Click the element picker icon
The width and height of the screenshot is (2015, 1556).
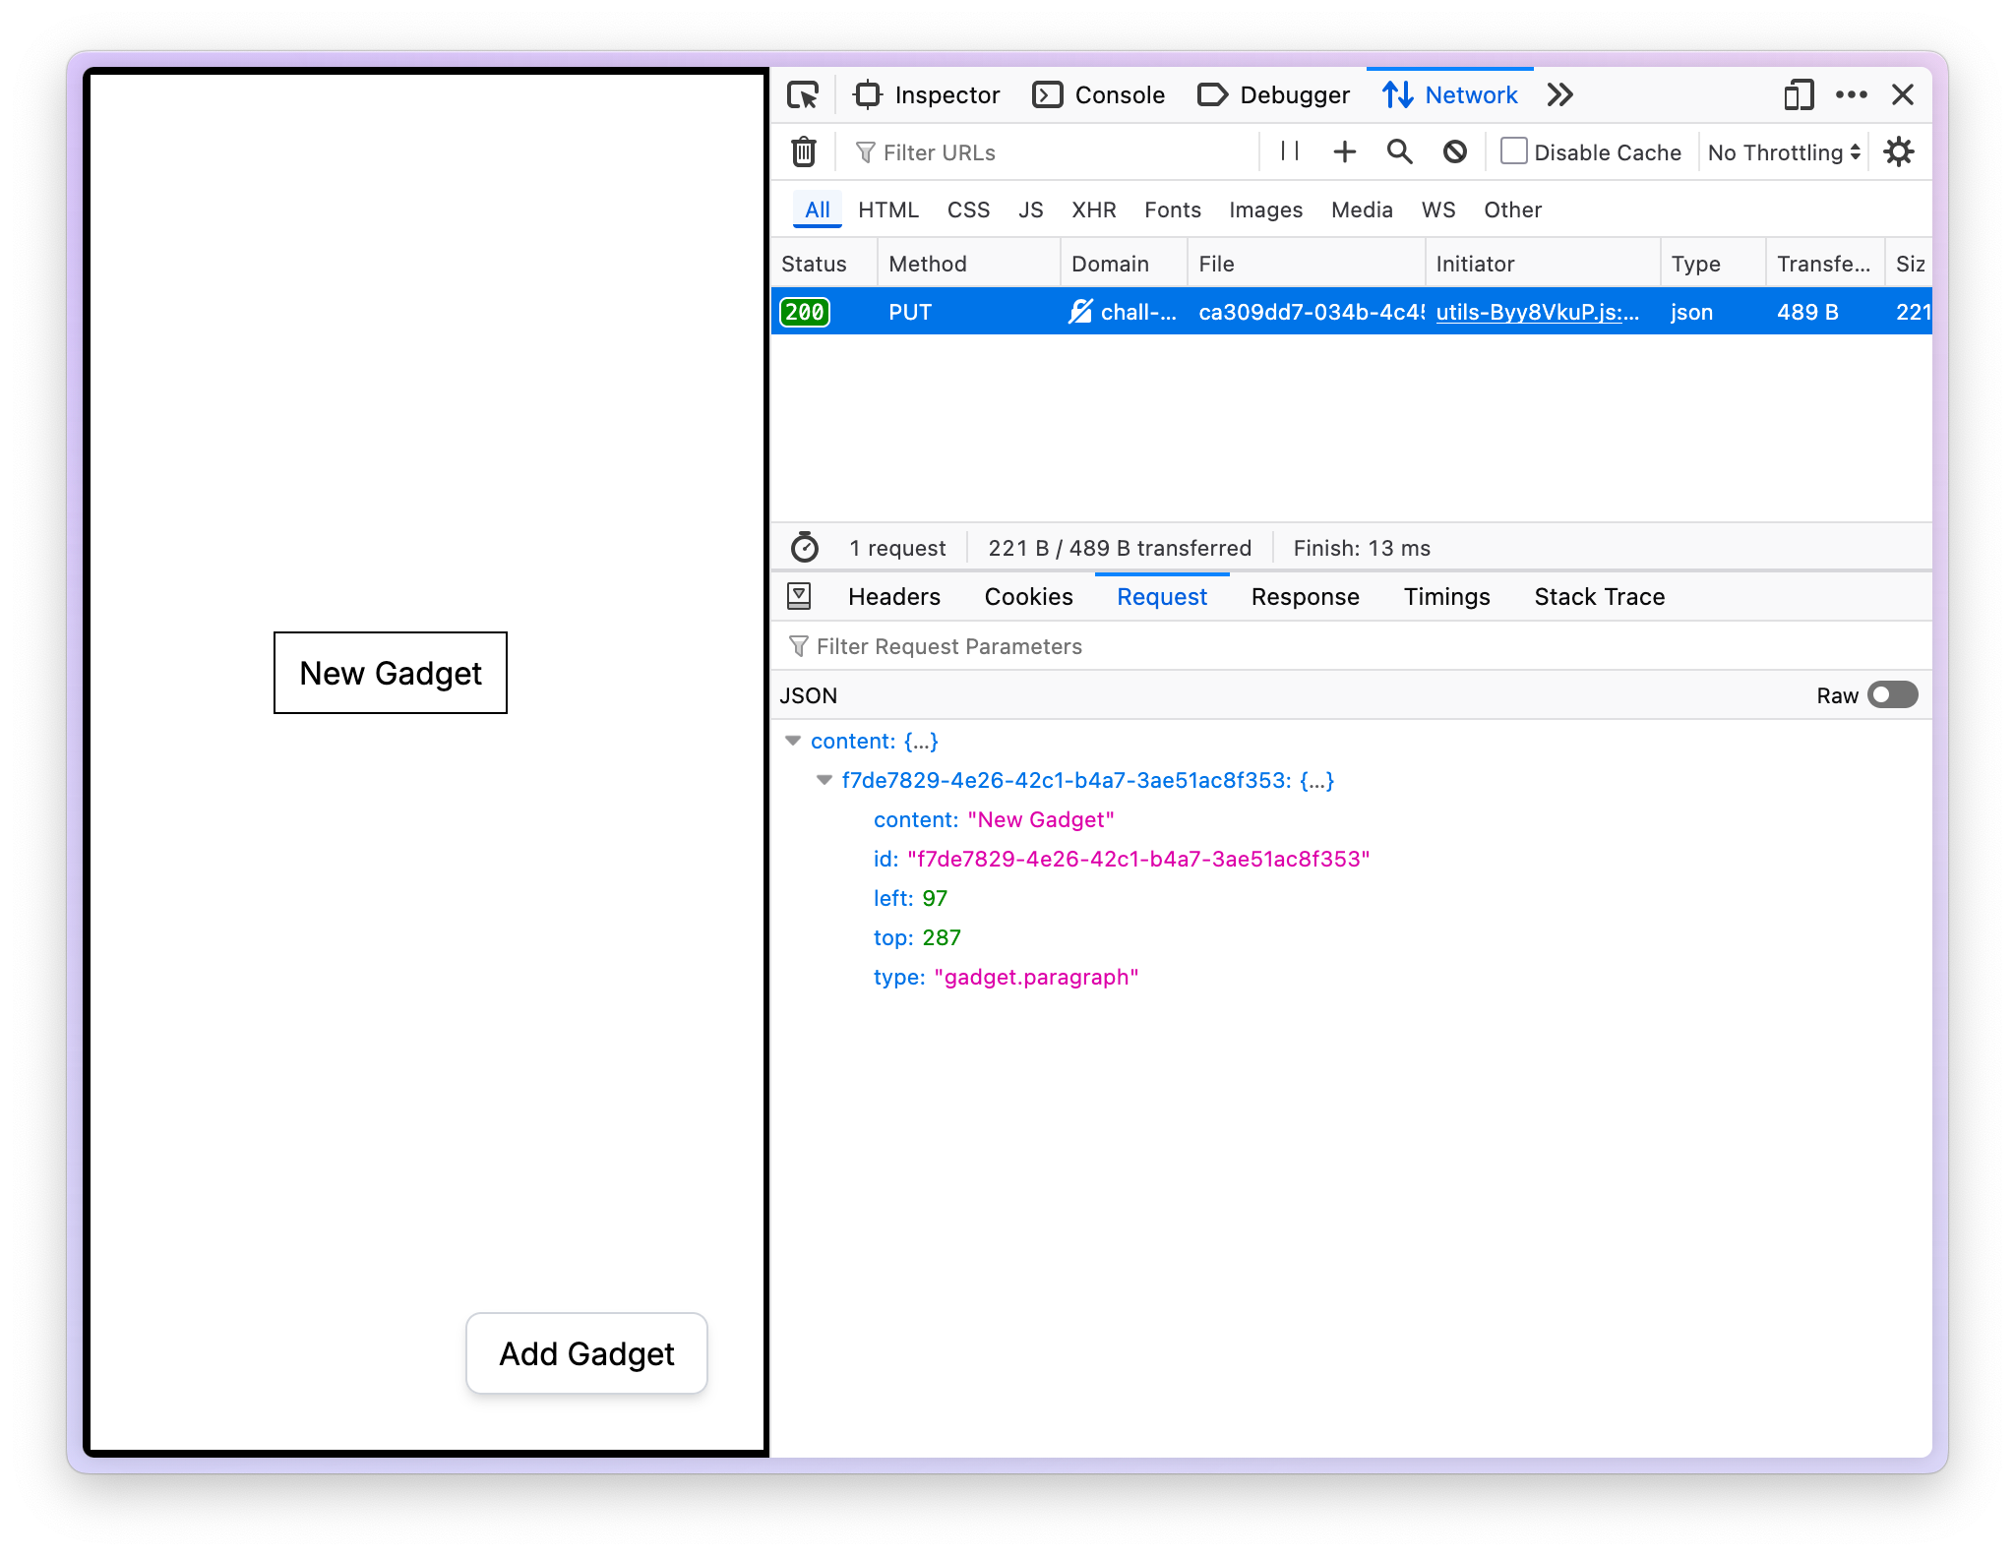803,95
